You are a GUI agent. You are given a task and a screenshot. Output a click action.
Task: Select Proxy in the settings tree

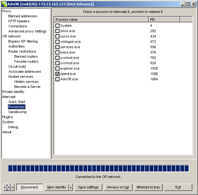click(7, 11)
